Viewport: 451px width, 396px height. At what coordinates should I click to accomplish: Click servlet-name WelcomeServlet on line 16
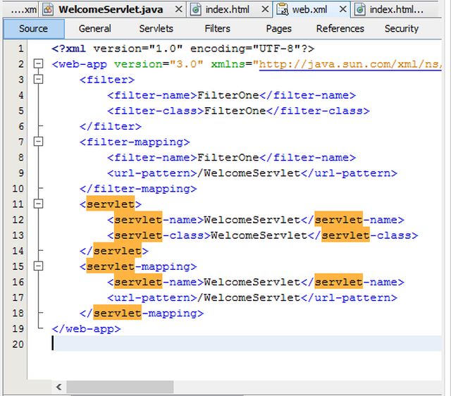pos(252,282)
